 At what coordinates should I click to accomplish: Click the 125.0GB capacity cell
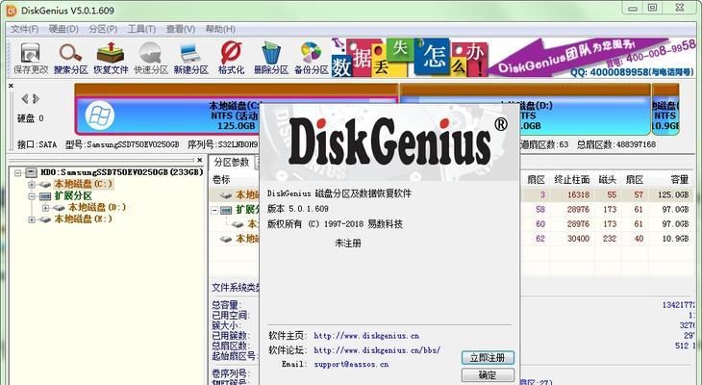click(x=673, y=195)
